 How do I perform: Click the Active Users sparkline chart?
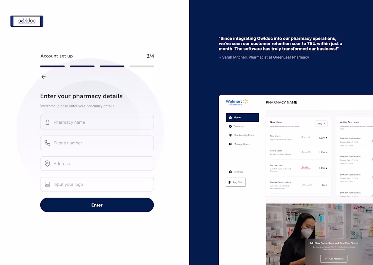coord(306,152)
